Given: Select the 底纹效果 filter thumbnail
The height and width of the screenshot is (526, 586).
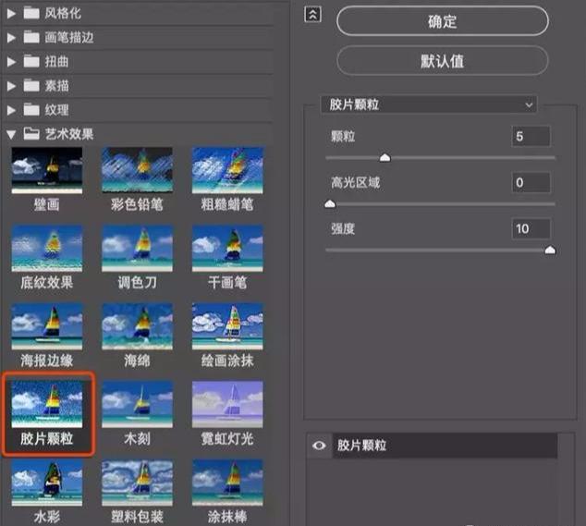Looking at the screenshot, I should tap(47, 249).
